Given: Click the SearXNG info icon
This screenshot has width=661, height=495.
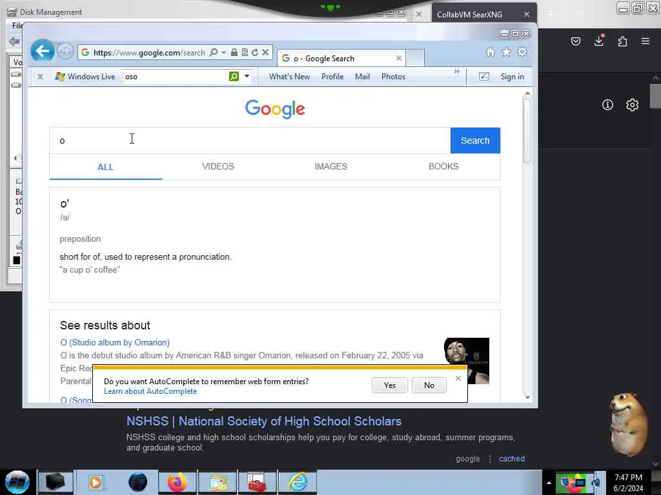Looking at the screenshot, I should (x=607, y=105).
